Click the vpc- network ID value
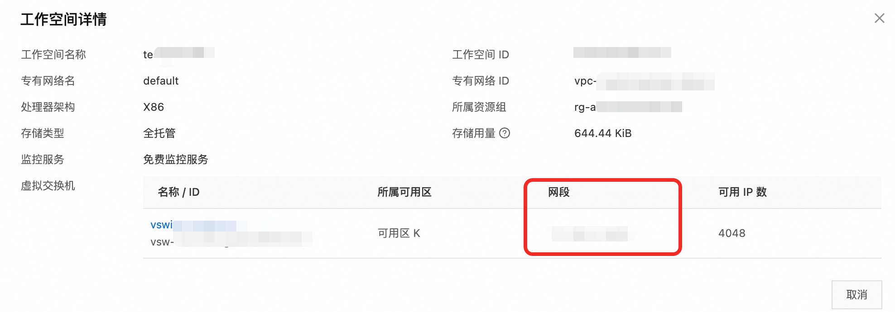The height and width of the screenshot is (312, 895). [x=643, y=81]
